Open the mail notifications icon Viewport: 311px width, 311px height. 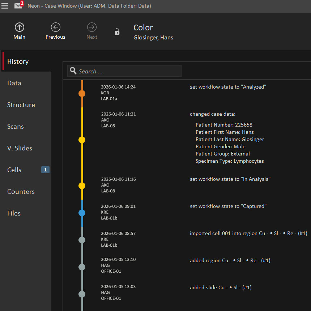click(18, 5)
